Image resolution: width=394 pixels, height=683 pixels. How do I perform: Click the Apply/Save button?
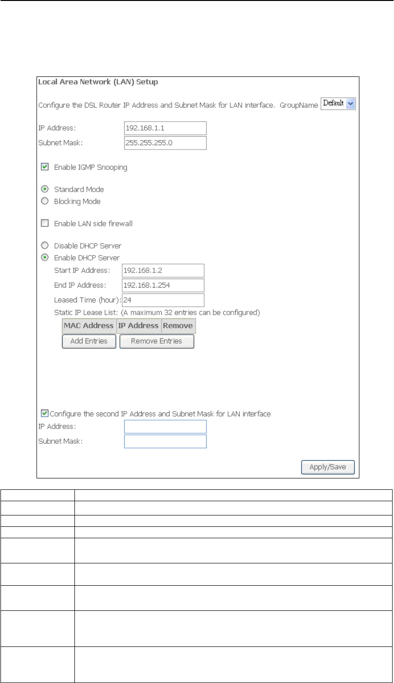(x=328, y=467)
